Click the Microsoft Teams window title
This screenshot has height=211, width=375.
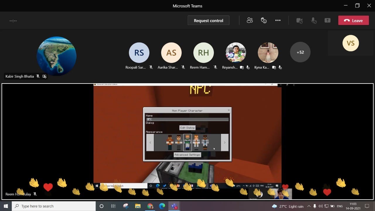coord(187,6)
